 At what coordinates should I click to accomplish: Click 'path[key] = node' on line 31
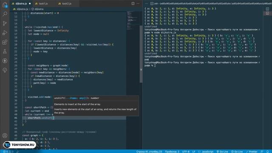45,83
